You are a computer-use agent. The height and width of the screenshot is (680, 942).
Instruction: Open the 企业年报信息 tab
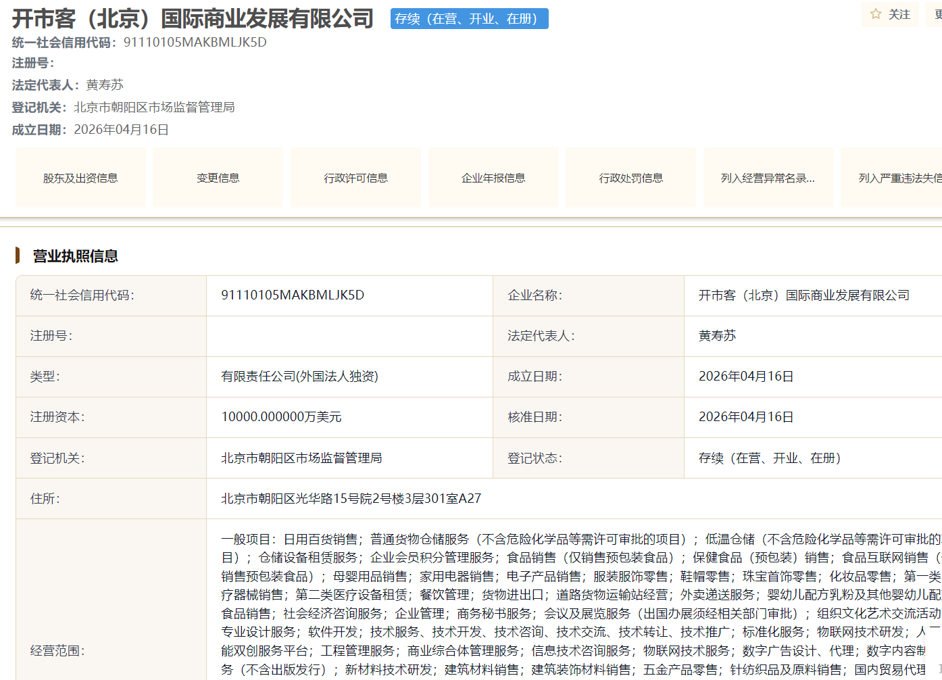tap(493, 177)
